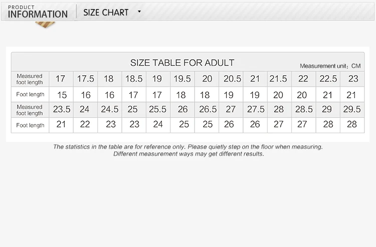
Task: Select the PRODUCT INFORMATION heading
Action: click(x=38, y=12)
